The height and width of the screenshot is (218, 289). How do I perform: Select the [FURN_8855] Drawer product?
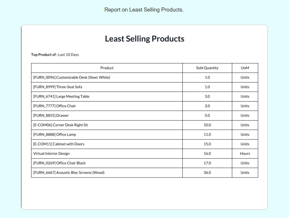coord(51,115)
